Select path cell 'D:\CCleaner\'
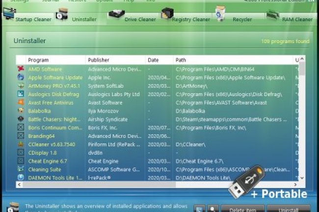 190,144
